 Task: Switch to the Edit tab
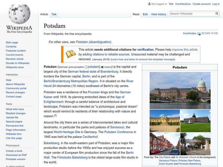pos(145,14)
